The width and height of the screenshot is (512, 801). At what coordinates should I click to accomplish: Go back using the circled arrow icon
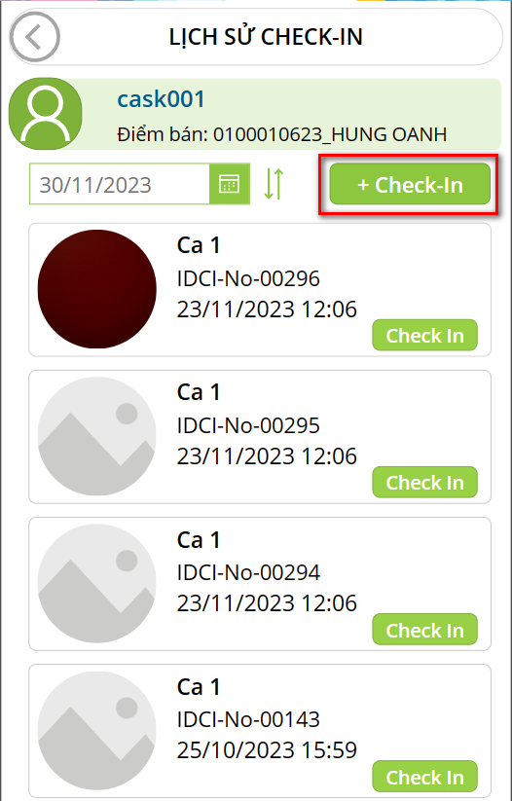click(x=35, y=38)
